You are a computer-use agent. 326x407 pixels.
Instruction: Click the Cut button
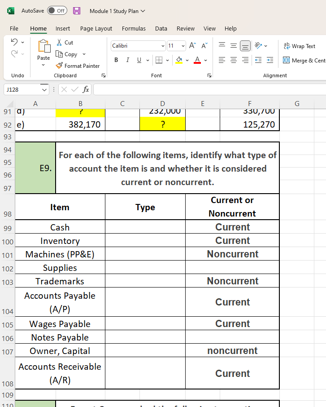pos(65,42)
